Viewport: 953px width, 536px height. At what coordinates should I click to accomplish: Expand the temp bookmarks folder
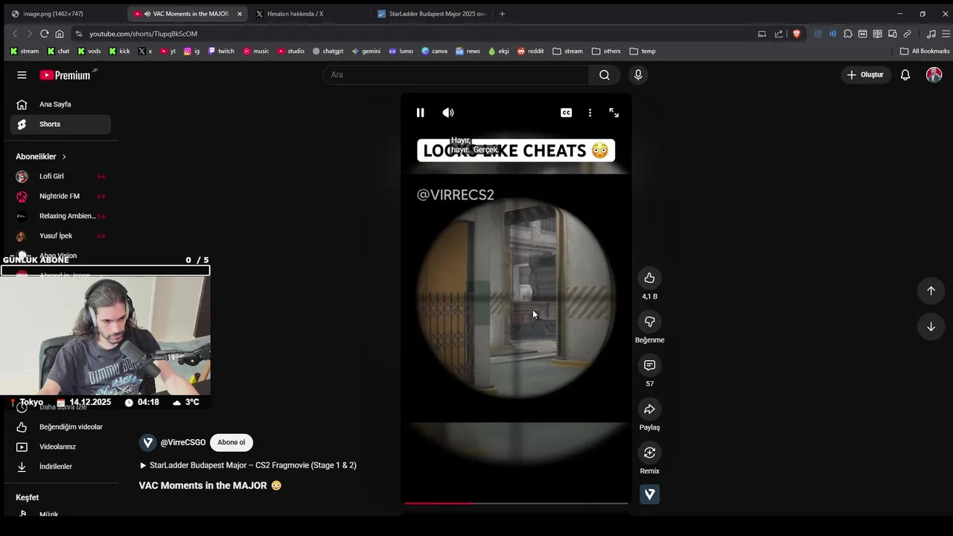643,51
